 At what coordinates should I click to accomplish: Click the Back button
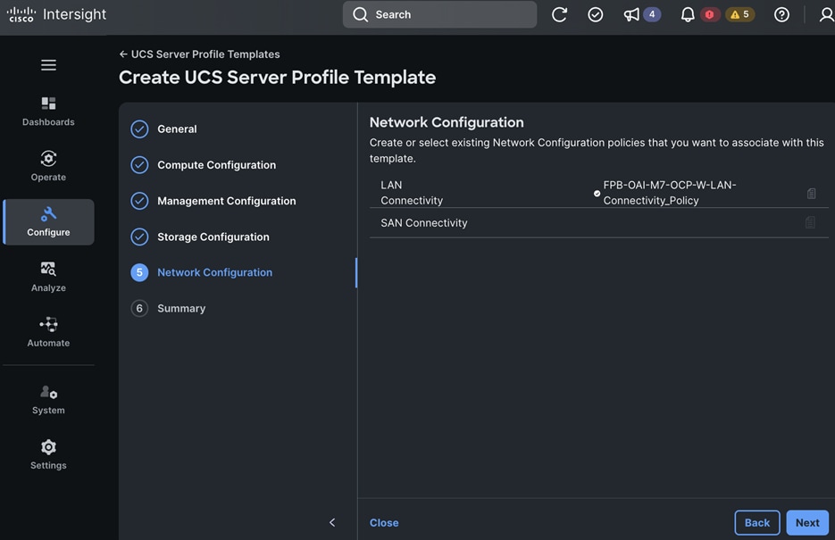tap(757, 522)
